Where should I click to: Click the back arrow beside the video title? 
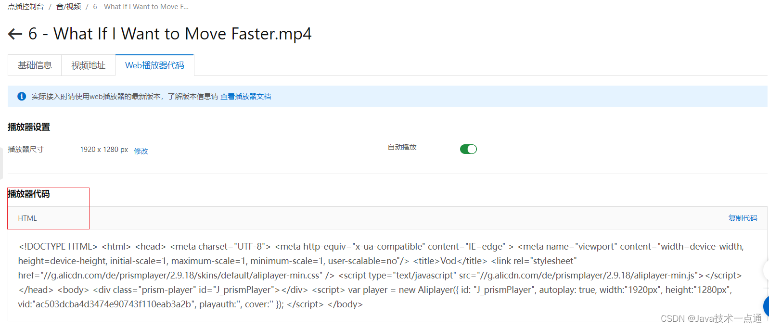[x=15, y=34]
